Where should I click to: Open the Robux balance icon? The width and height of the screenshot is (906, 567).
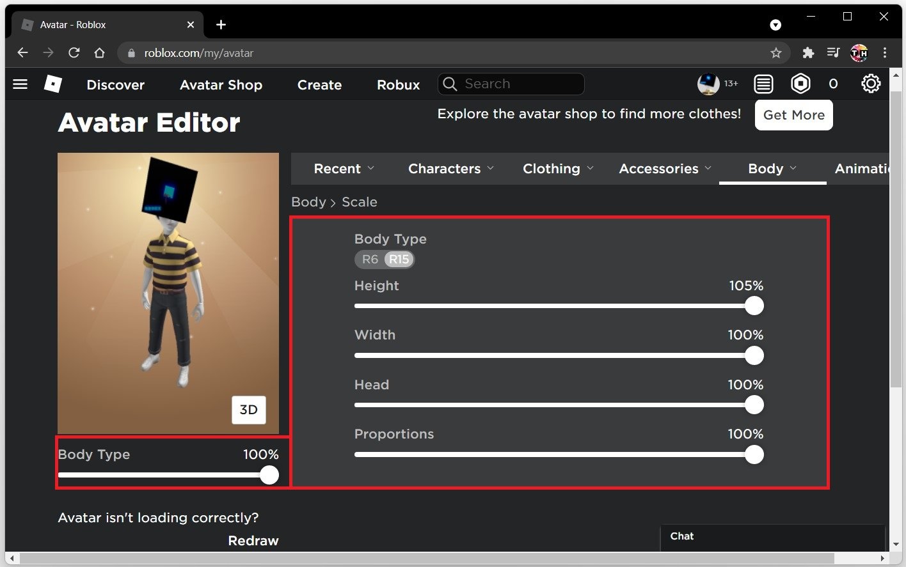800,84
